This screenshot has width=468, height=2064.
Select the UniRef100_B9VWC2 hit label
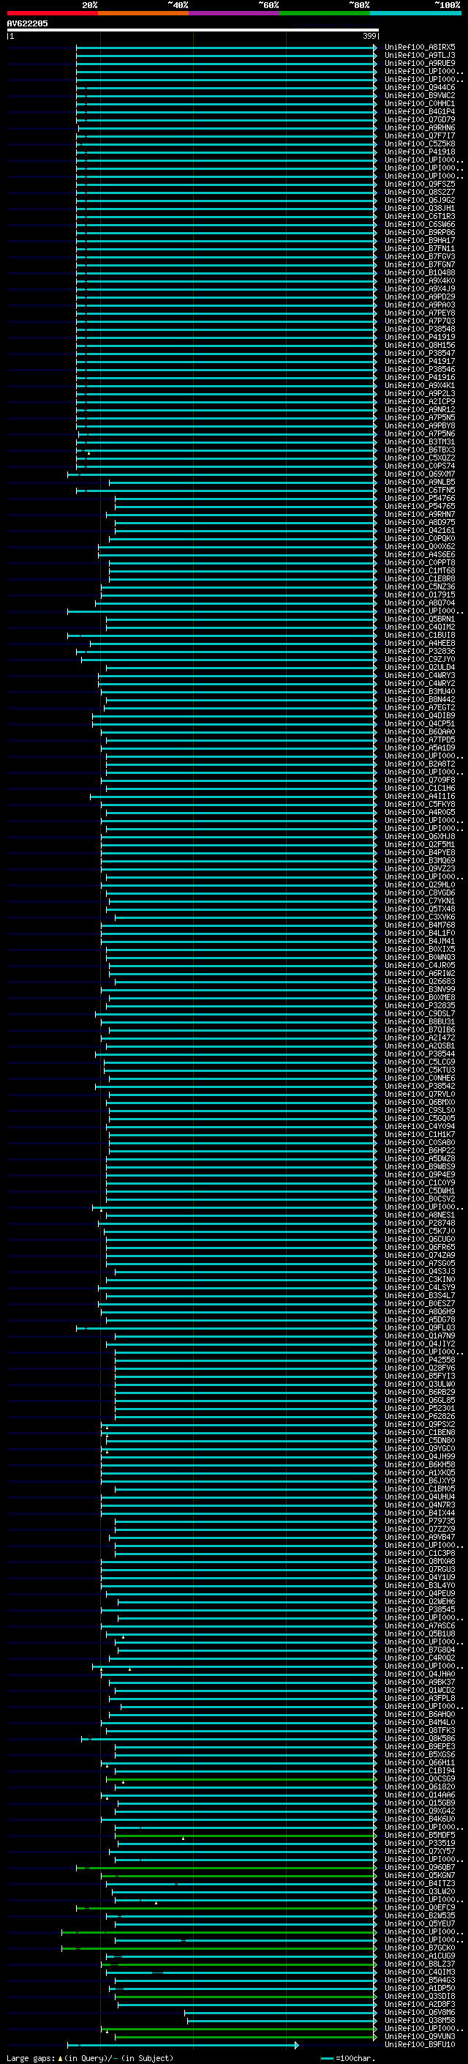[x=419, y=95]
